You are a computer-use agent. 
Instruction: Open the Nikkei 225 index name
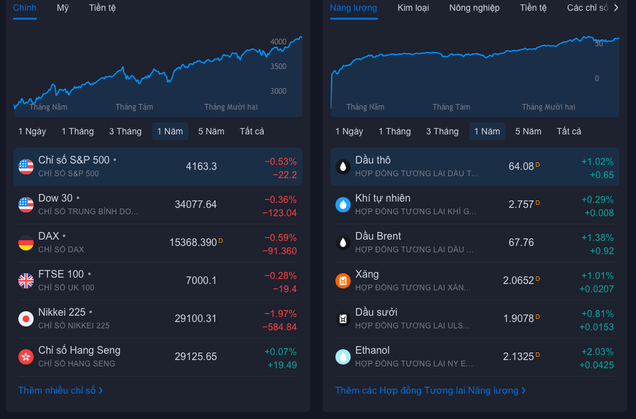(x=62, y=313)
